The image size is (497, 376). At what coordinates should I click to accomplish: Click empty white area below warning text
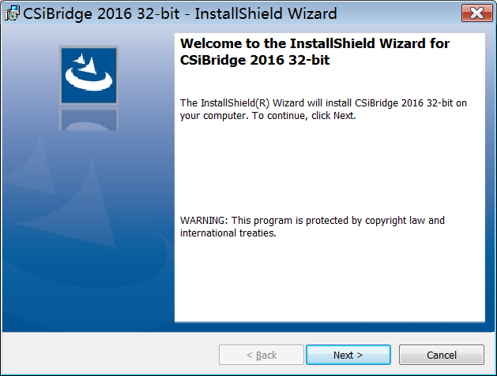(x=329, y=280)
